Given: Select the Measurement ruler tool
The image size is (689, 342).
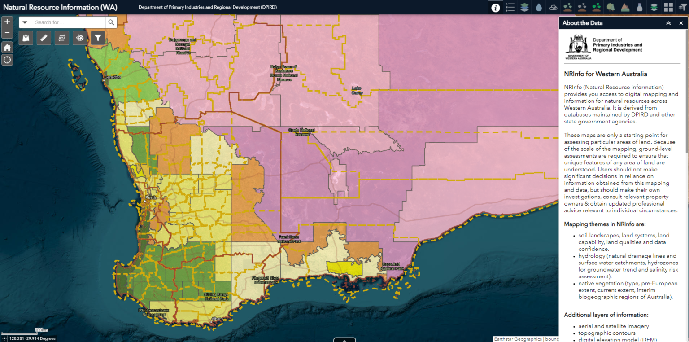Looking at the screenshot, I should pos(44,38).
